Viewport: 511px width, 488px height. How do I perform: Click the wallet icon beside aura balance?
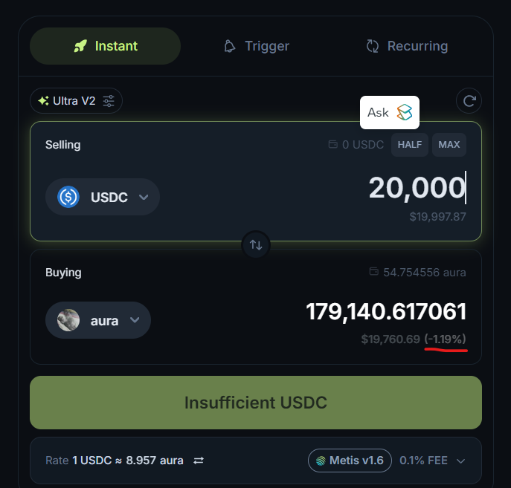coord(374,273)
